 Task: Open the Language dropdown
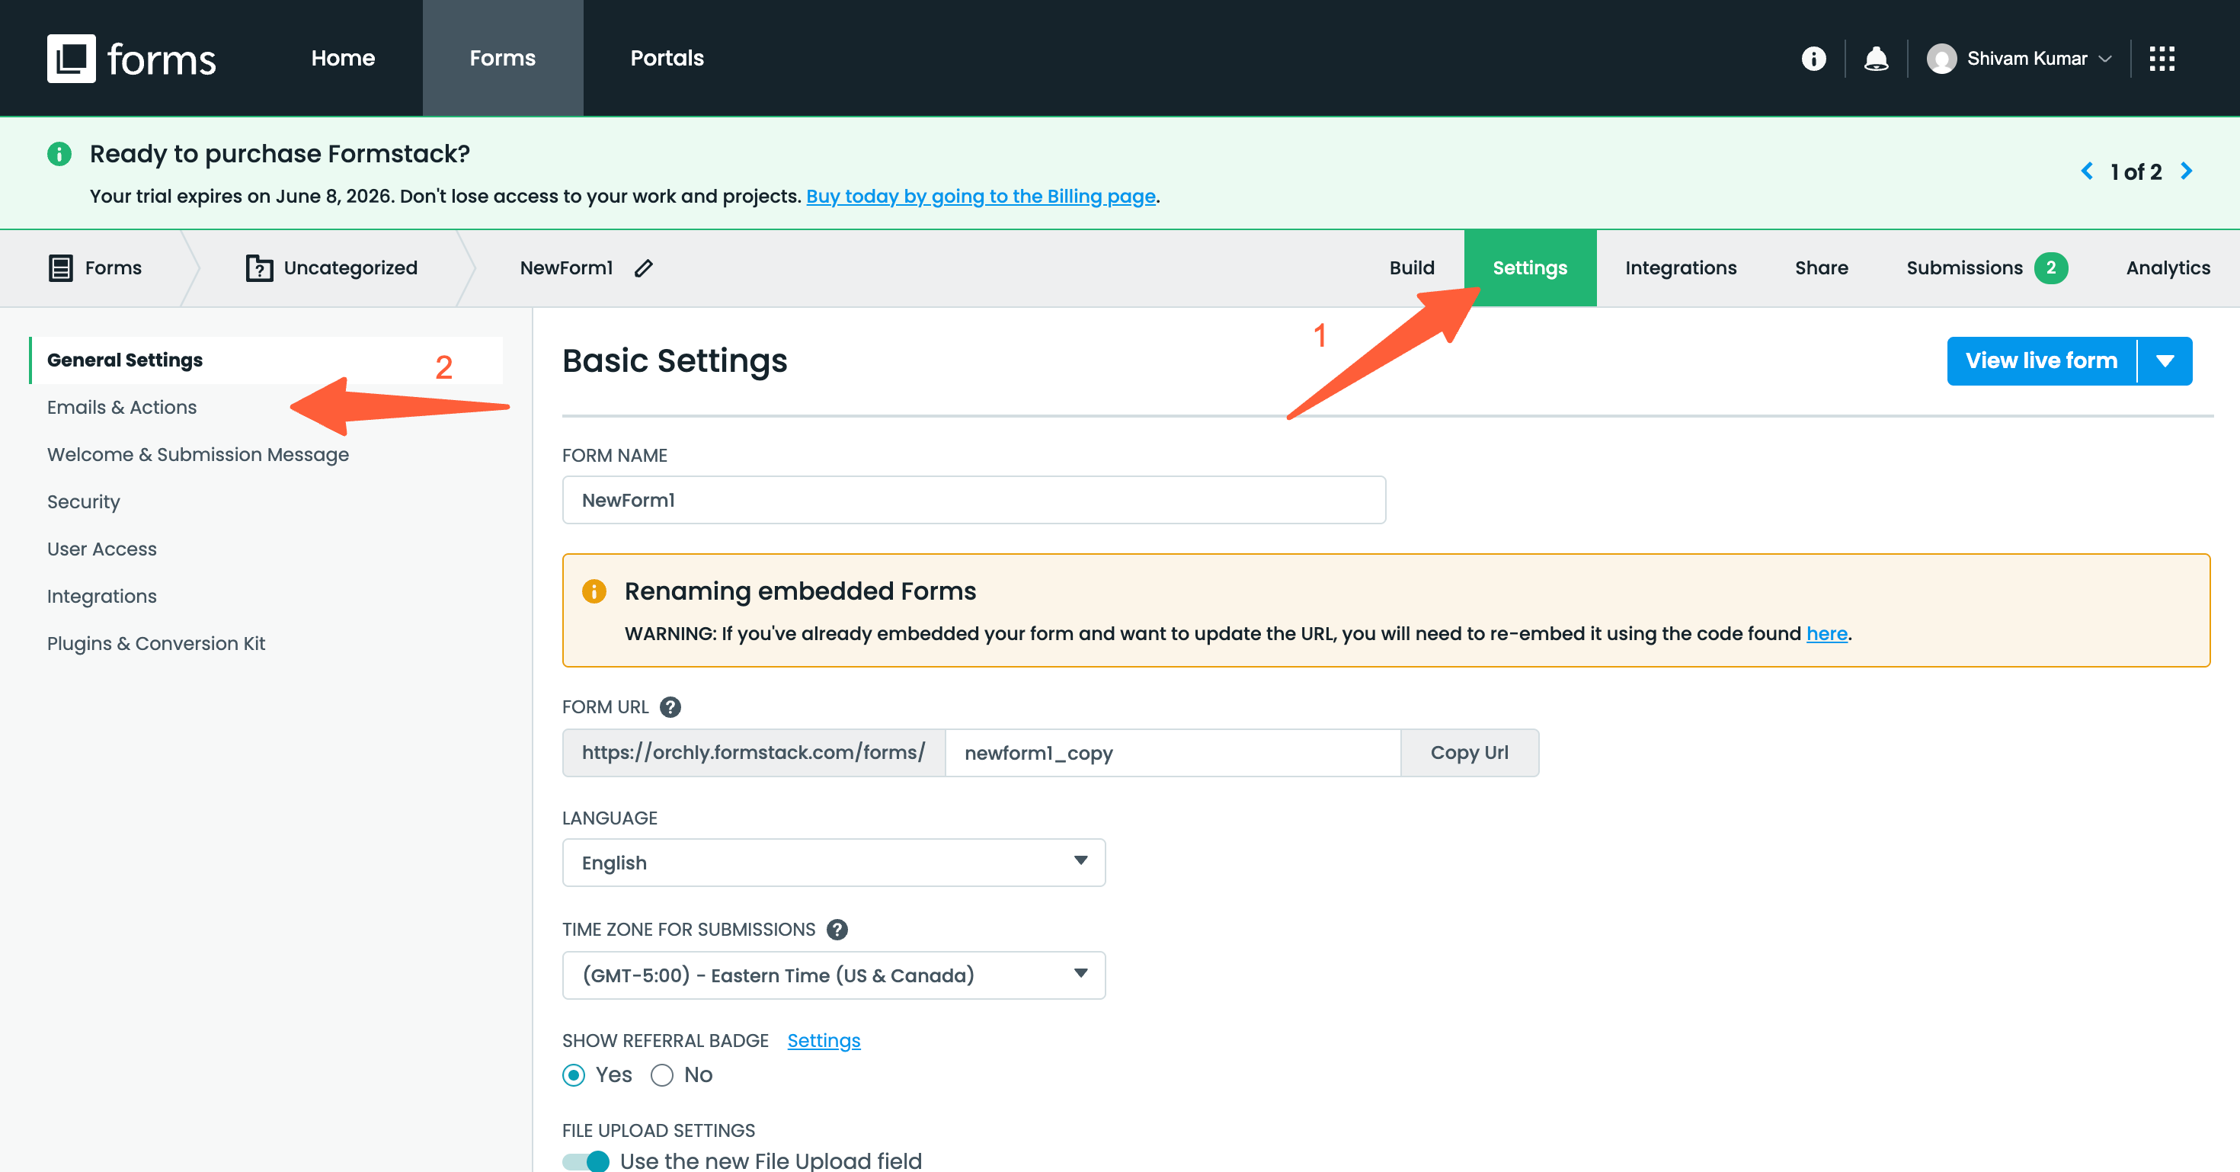[834, 863]
